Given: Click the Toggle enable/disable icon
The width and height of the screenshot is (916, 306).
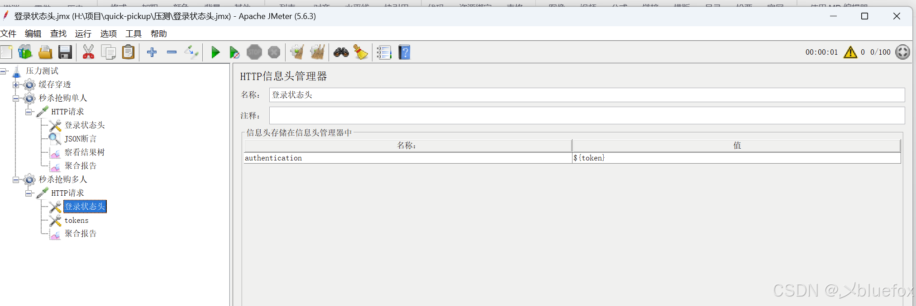Looking at the screenshot, I should pyautogui.click(x=191, y=52).
